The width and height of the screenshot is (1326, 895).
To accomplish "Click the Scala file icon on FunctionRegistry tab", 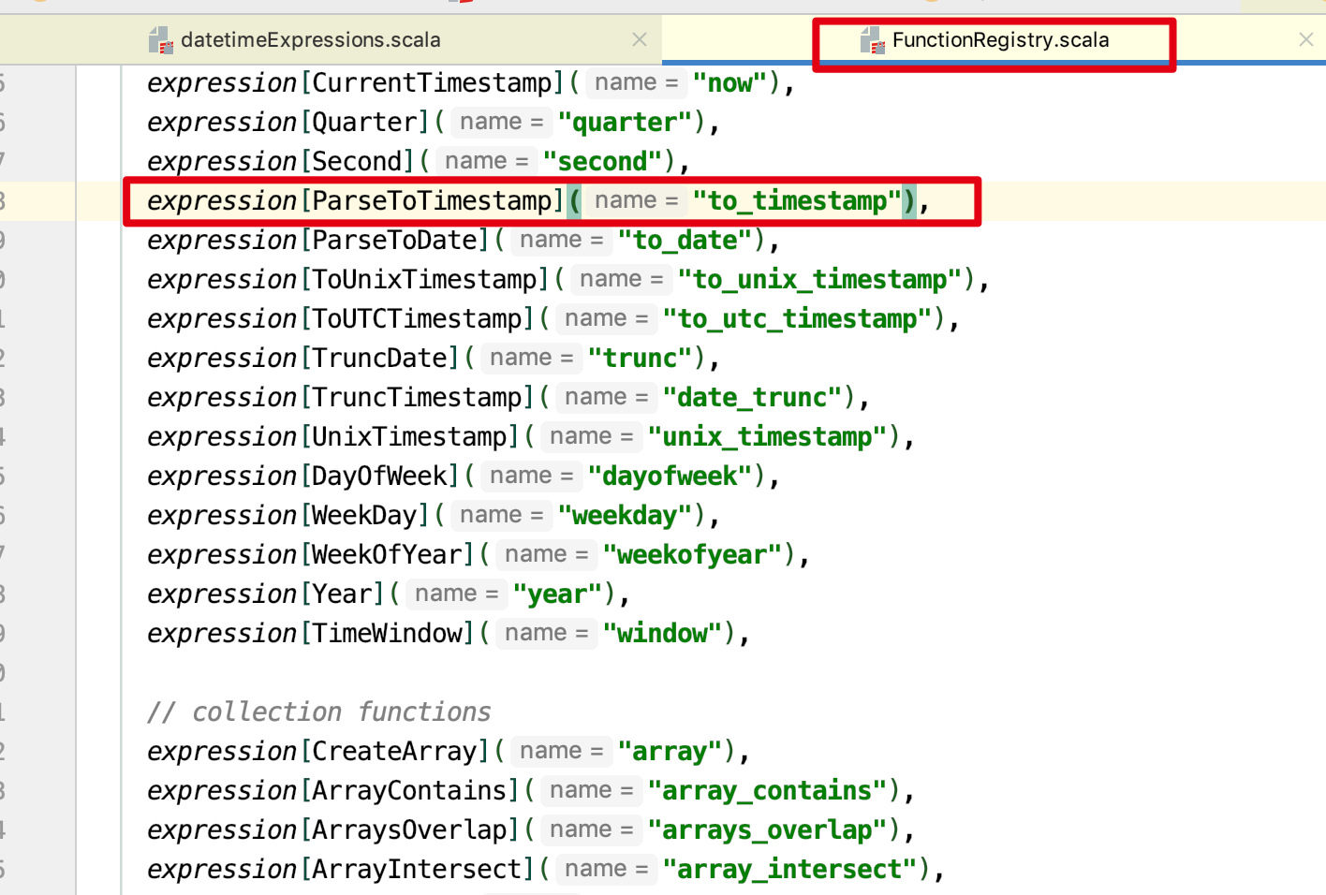I will [873, 40].
